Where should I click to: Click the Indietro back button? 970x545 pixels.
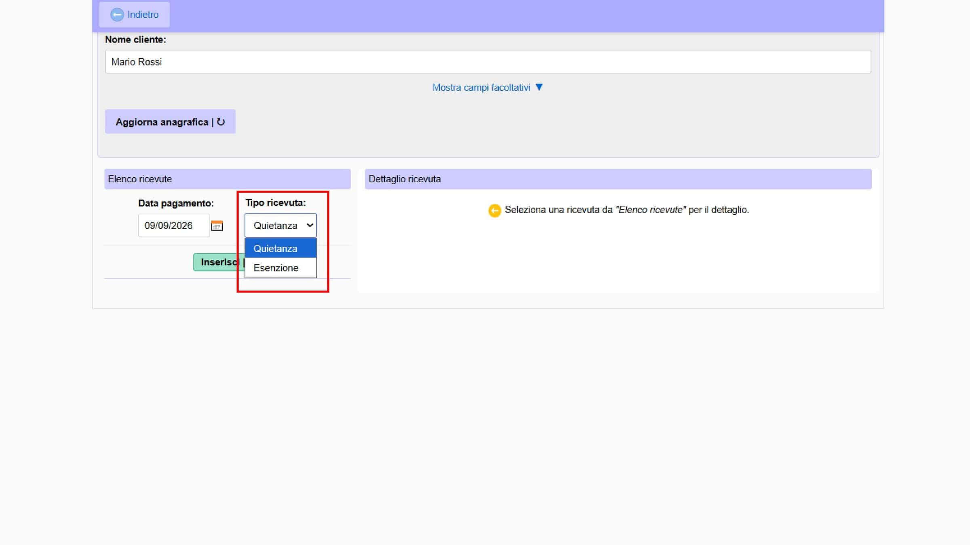tap(134, 15)
